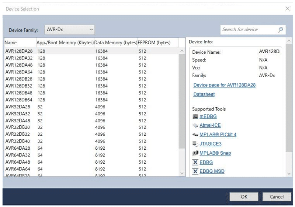
Task: Click the EDBG MSD tool icon
Action: 195,171
